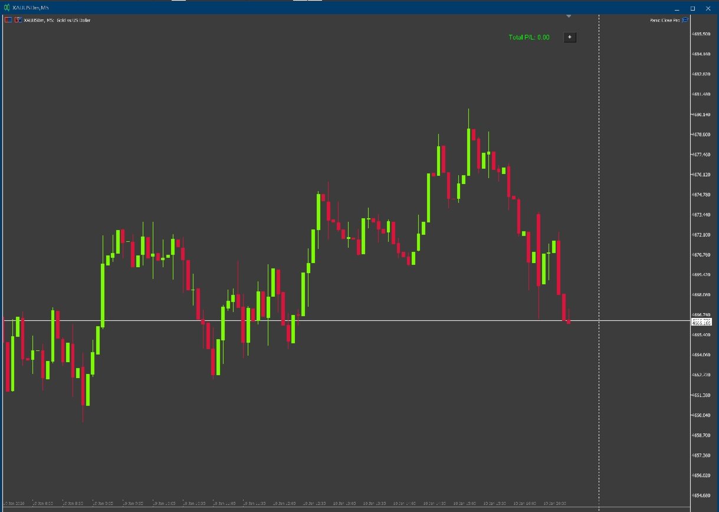Click the Panic Close Pro expert hat icon

[685, 20]
